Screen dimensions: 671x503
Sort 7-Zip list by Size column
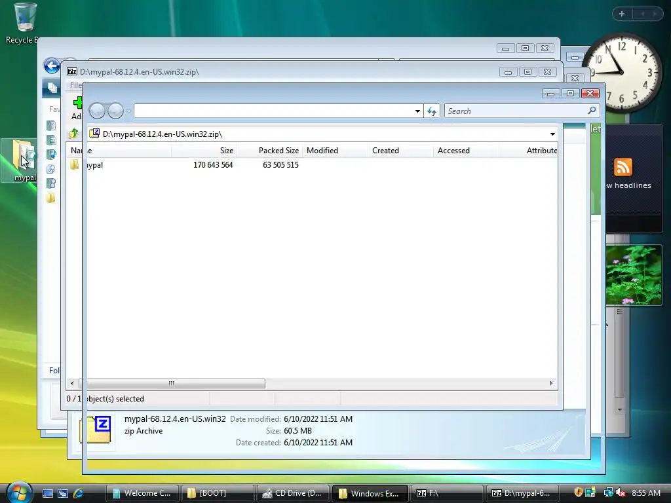(x=204, y=151)
